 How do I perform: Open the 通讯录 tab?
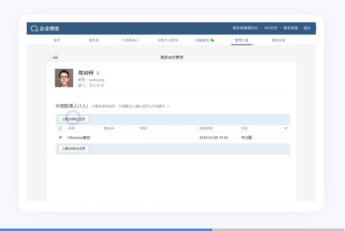point(94,40)
